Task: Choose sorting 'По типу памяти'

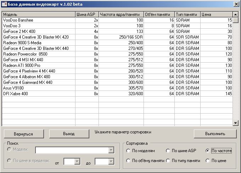Action: pos(168,161)
